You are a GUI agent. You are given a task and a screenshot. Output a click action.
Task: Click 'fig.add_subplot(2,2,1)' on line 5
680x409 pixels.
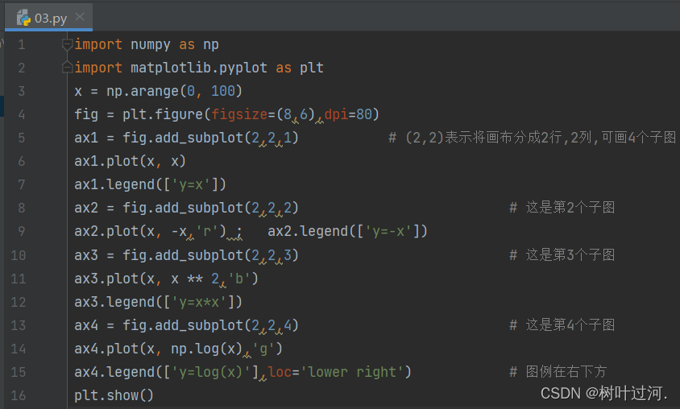click(210, 138)
